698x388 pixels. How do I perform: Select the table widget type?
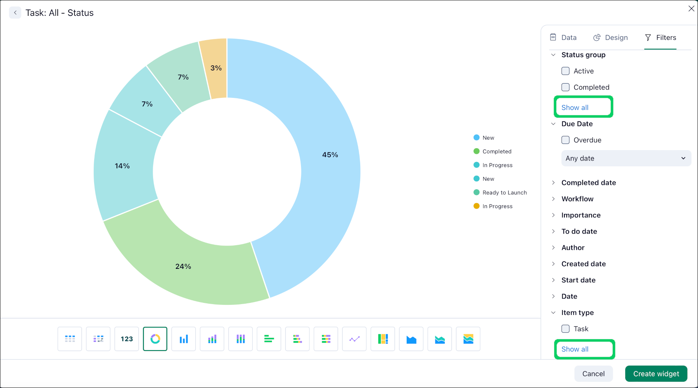point(70,339)
